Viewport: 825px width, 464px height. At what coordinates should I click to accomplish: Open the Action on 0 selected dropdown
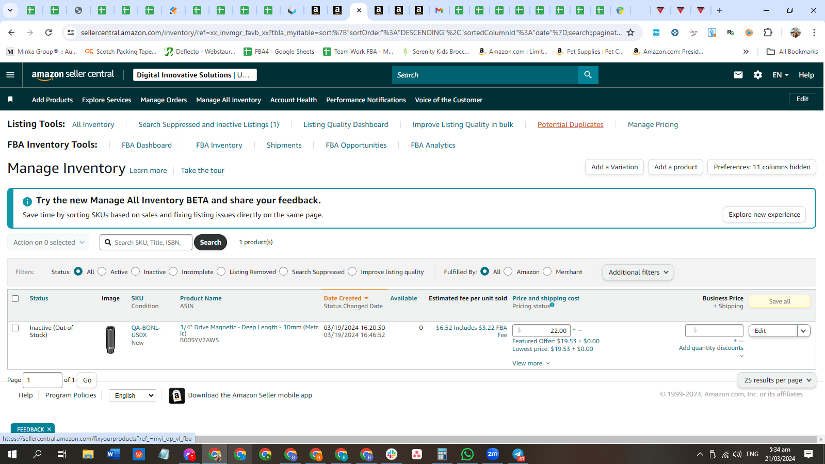[48, 243]
